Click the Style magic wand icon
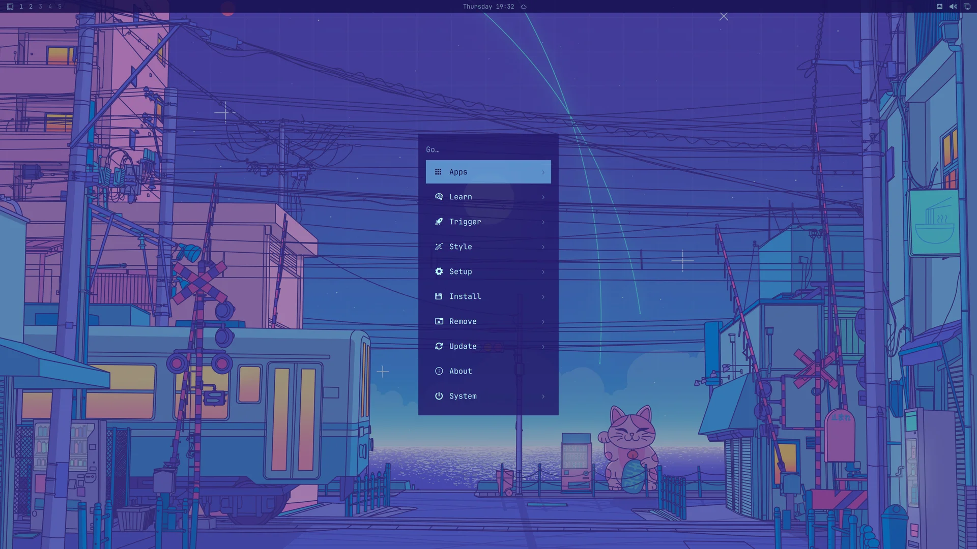The width and height of the screenshot is (977, 549). click(x=439, y=247)
